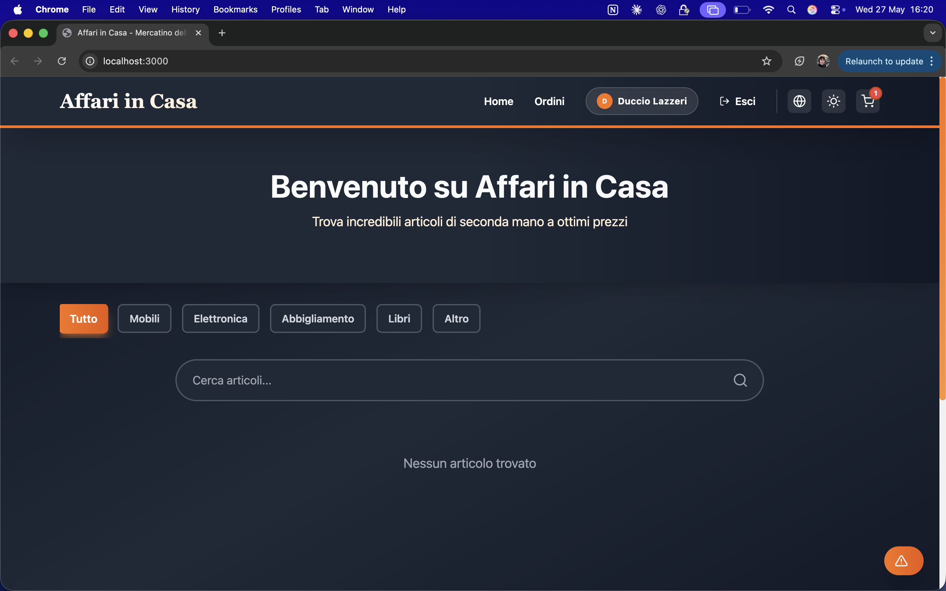Image resolution: width=946 pixels, height=591 pixels.
Task: Open Chrome three-dot menu
Action: (932, 61)
